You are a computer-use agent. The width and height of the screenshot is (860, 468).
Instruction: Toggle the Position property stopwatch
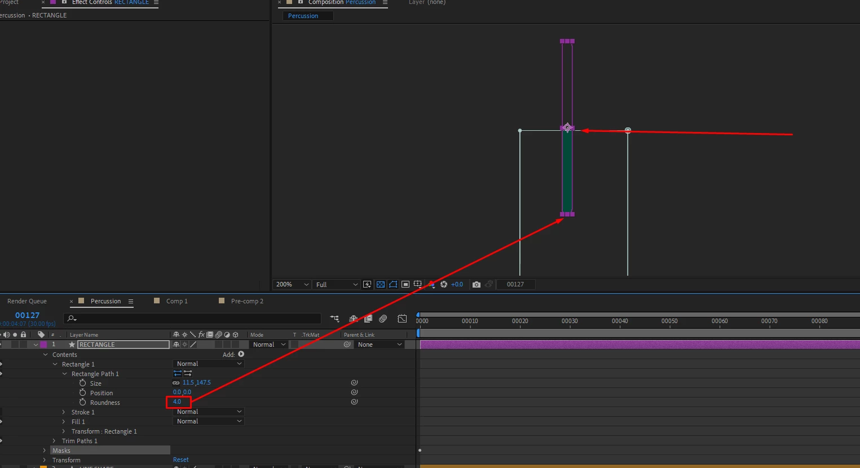(x=82, y=392)
